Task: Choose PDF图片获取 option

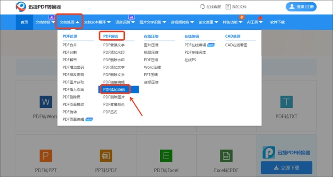Action: coord(73,82)
